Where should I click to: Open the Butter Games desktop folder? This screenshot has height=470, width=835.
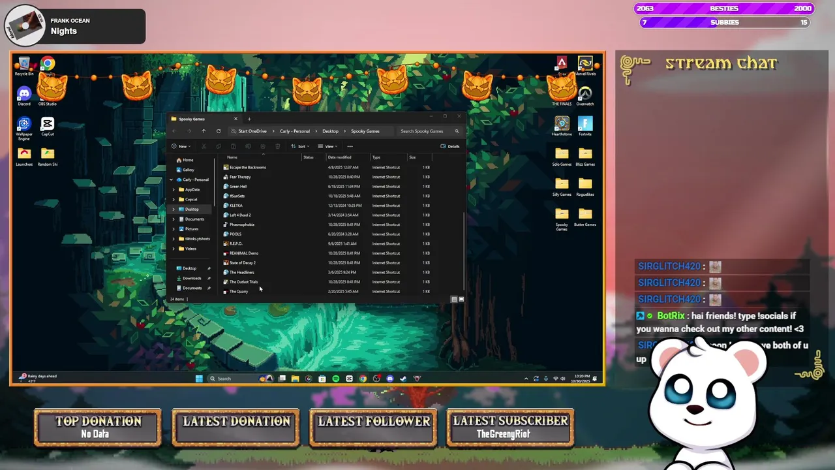(585, 216)
